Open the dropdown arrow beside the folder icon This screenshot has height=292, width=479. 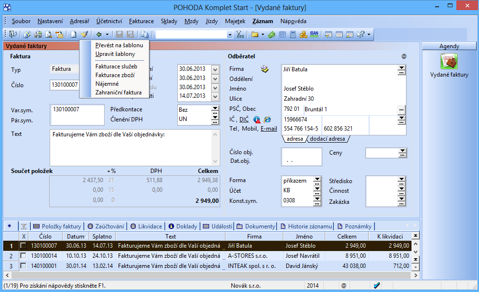(263, 35)
